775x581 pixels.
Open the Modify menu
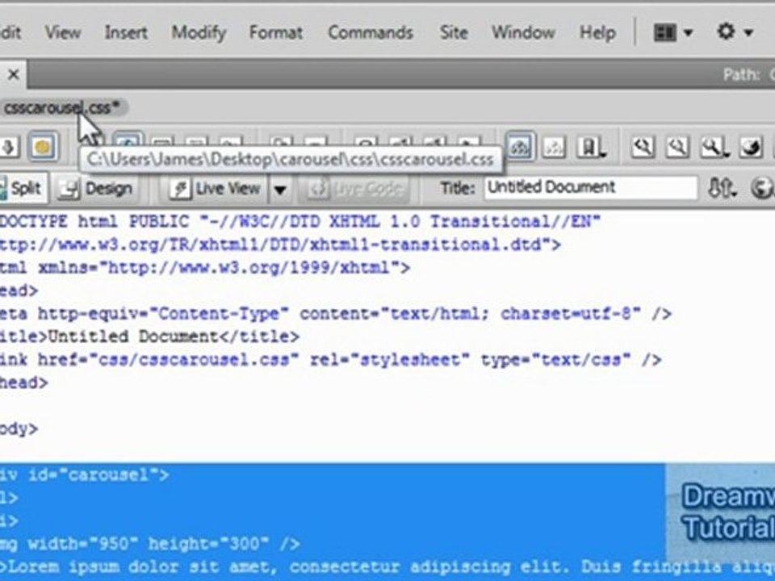tap(199, 32)
